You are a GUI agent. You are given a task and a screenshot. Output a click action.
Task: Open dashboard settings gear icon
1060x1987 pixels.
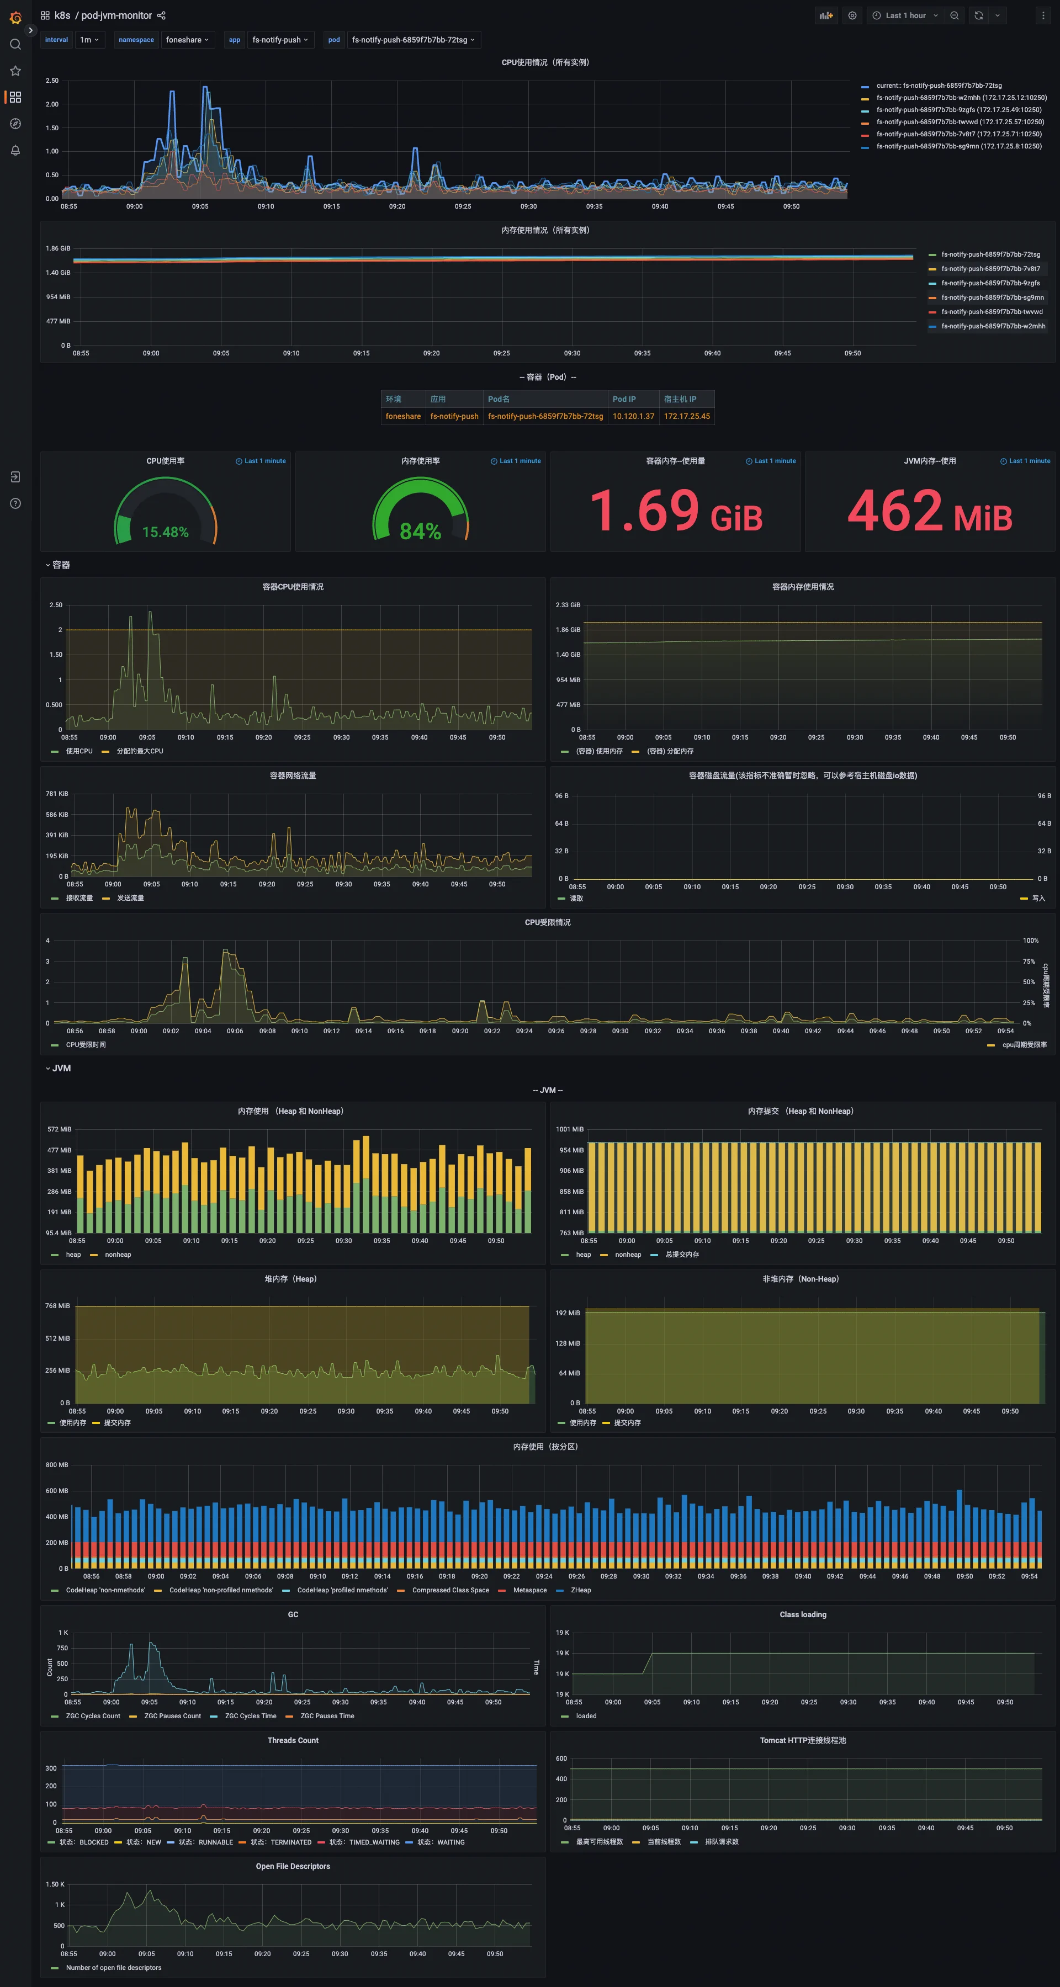click(852, 15)
